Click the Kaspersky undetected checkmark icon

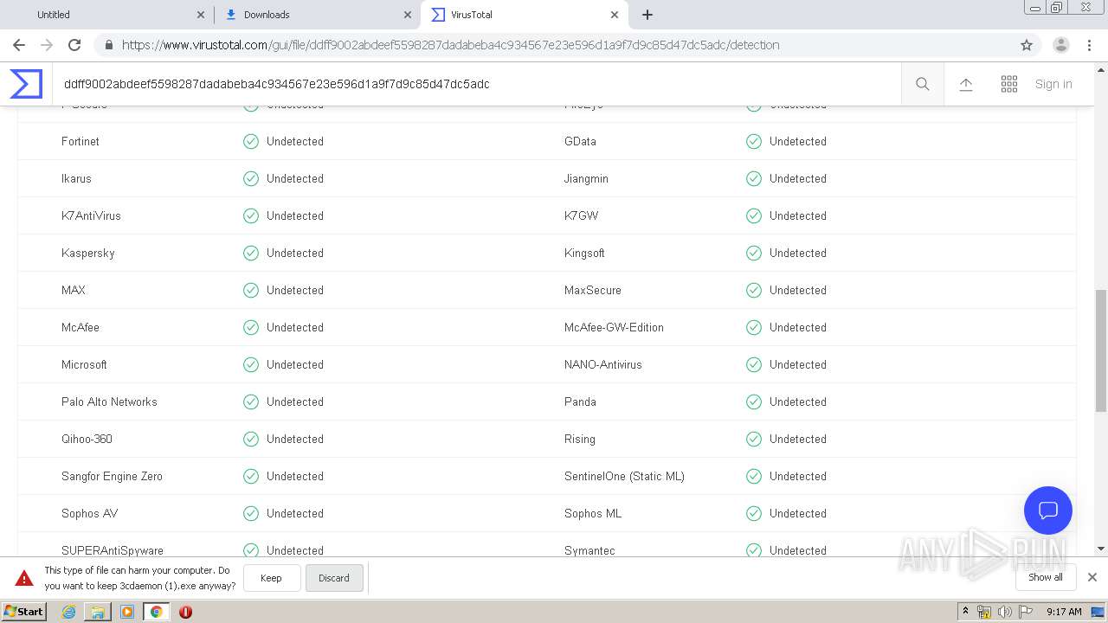coord(251,253)
